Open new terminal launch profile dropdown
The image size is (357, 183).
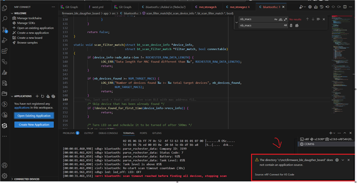(x=334, y=133)
